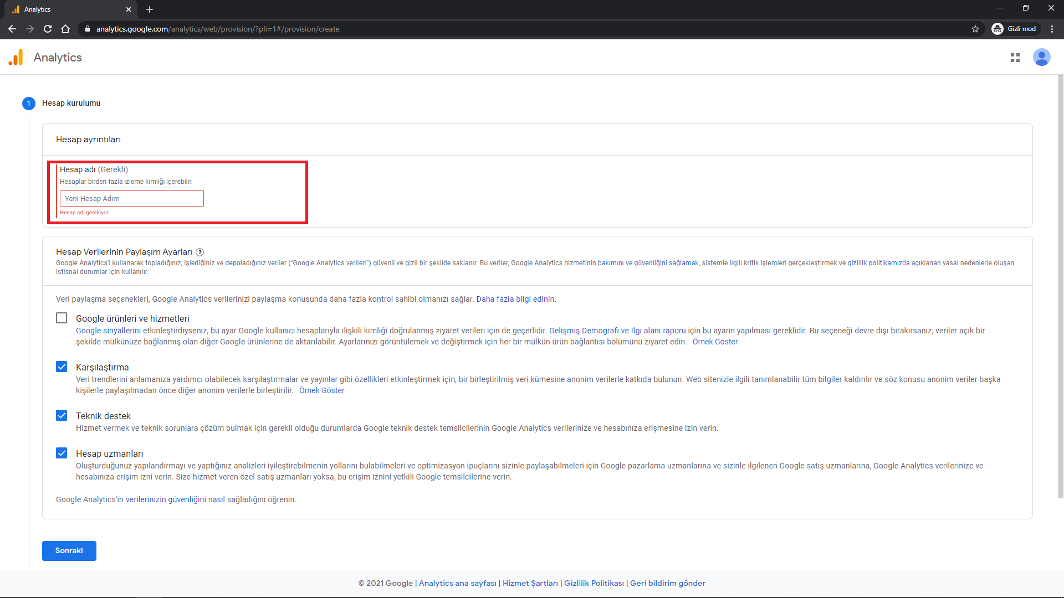1064x598 pixels.
Task: Open Gizlilik Politikası footer link
Action: click(x=594, y=583)
